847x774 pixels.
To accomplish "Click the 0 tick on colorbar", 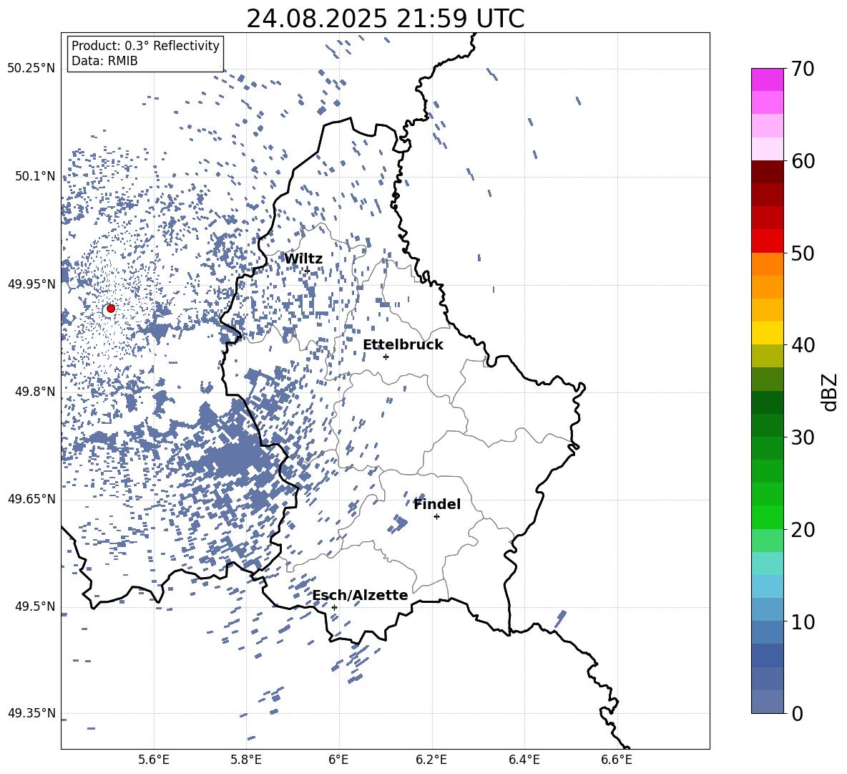I will [797, 713].
